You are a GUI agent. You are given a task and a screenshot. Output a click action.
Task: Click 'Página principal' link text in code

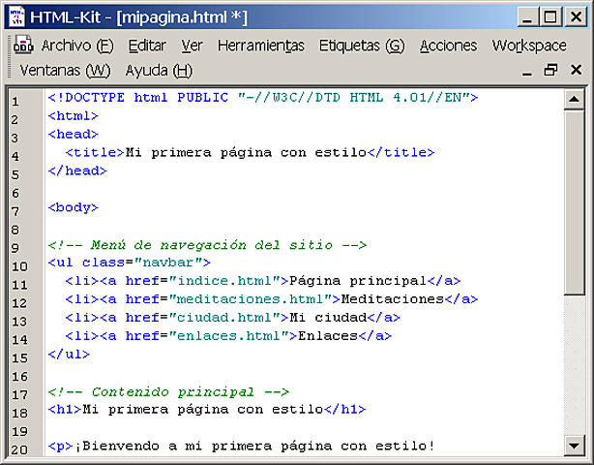[x=358, y=281]
